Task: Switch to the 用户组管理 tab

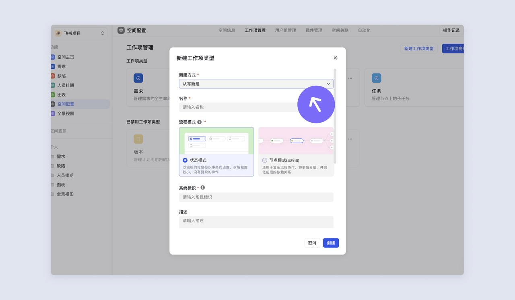Action: click(285, 30)
